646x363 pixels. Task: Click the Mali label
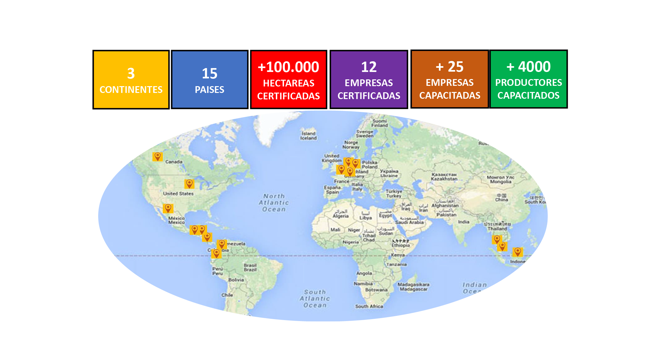[335, 229]
